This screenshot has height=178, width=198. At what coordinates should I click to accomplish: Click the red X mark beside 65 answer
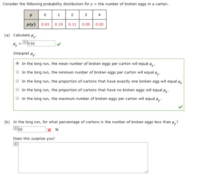(49, 130)
